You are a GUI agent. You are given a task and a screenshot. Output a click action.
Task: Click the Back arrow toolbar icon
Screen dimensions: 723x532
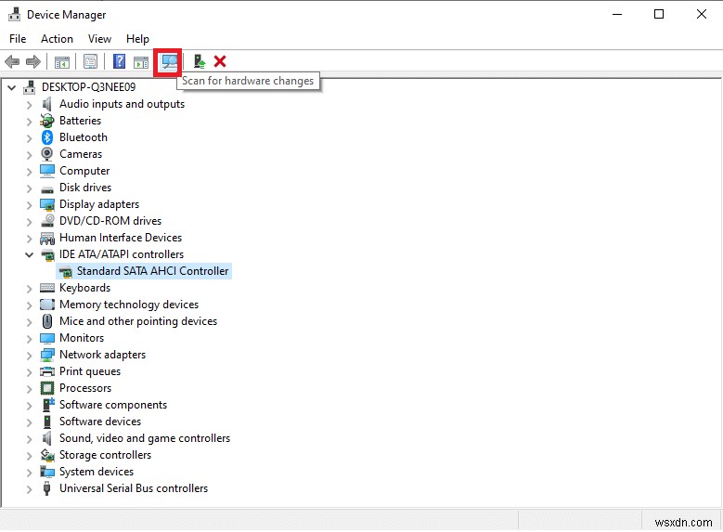(12, 61)
